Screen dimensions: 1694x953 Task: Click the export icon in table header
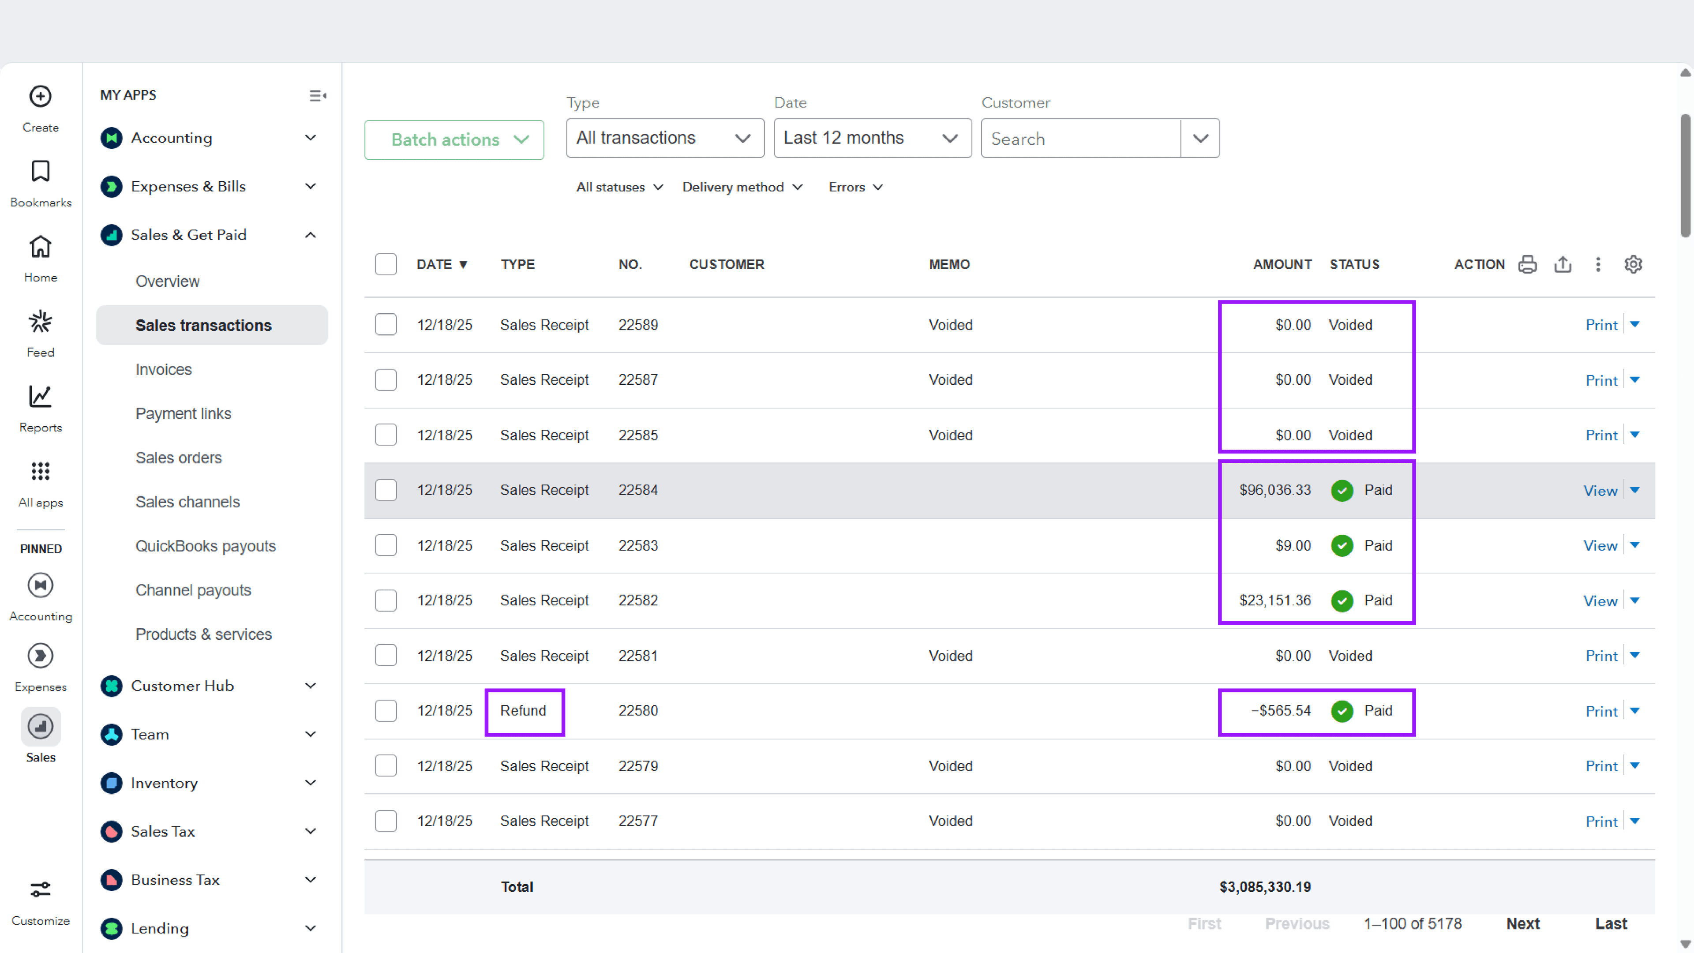click(1563, 264)
